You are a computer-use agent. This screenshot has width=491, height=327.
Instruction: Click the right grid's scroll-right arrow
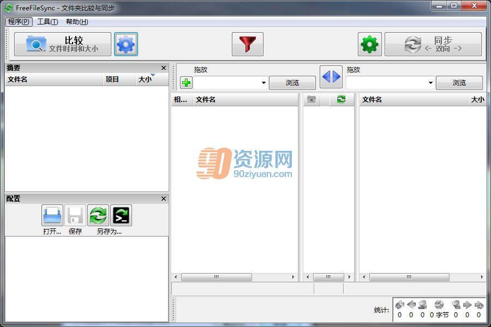pos(482,277)
